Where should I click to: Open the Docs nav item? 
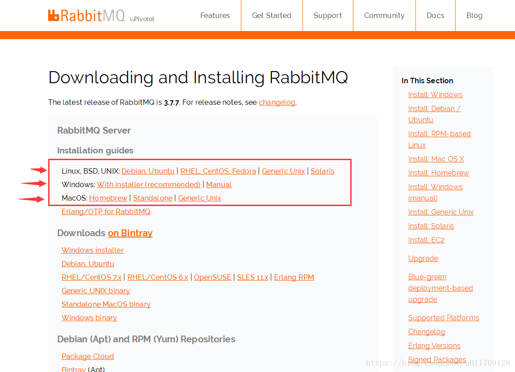click(435, 15)
